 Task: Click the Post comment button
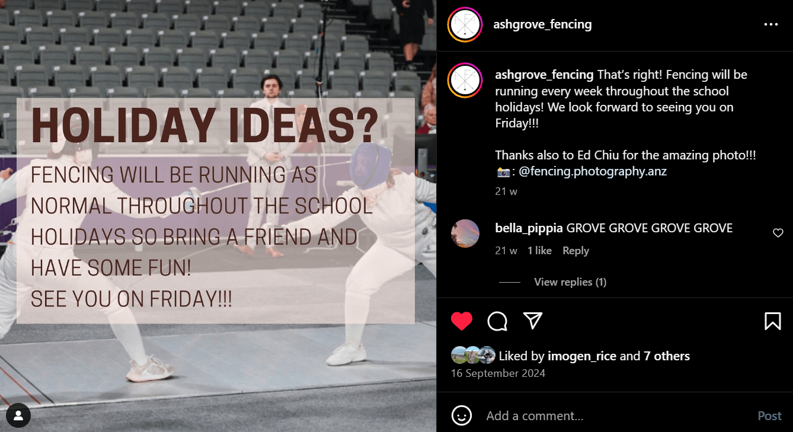click(769, 416)
